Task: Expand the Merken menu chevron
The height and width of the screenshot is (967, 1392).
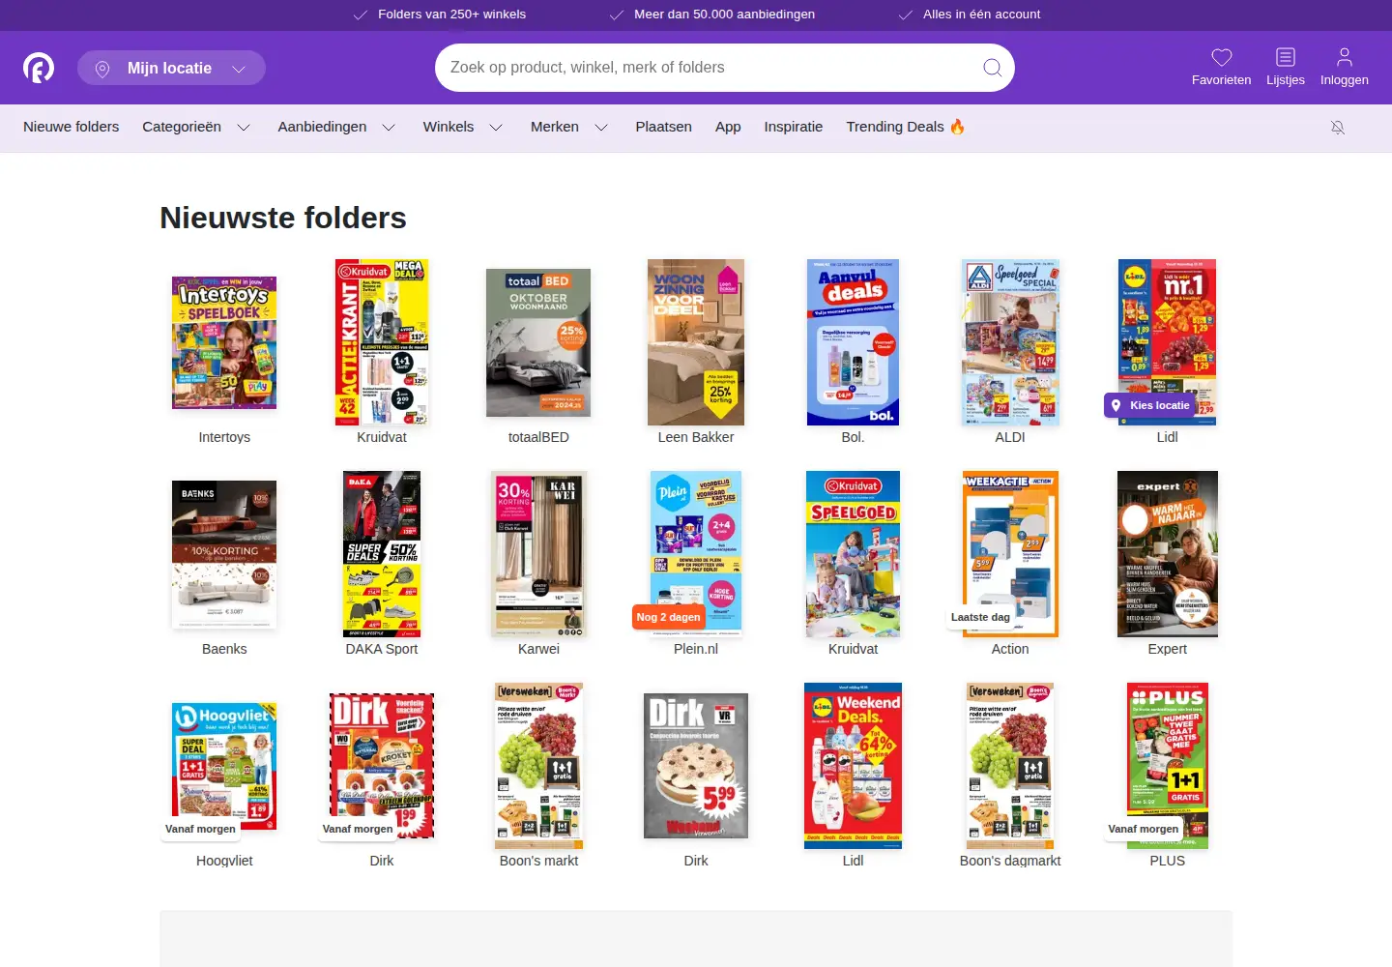Action: tap(601, 128)
